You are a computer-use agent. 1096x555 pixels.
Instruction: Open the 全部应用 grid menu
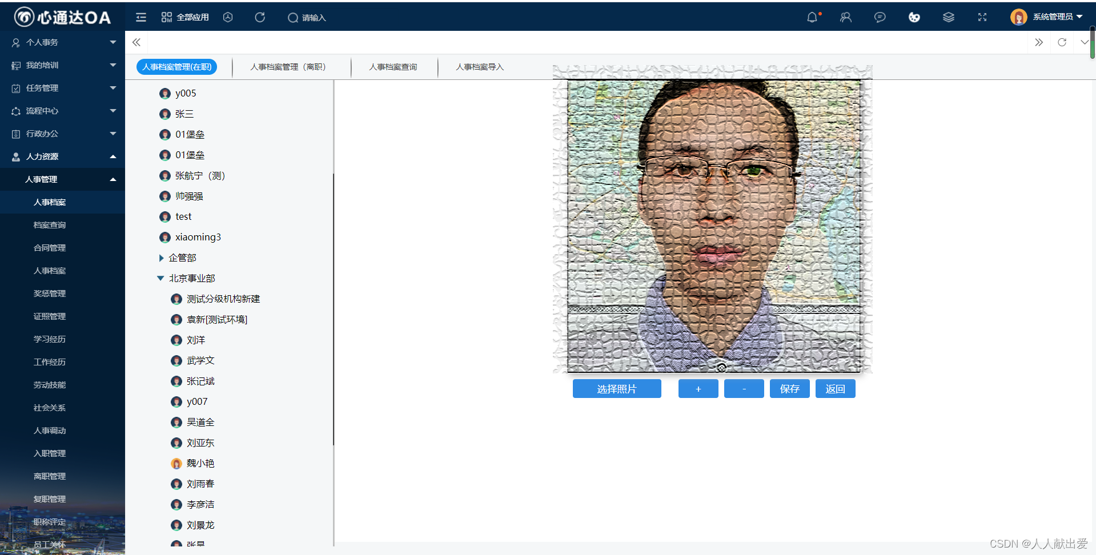click(185, 18)
